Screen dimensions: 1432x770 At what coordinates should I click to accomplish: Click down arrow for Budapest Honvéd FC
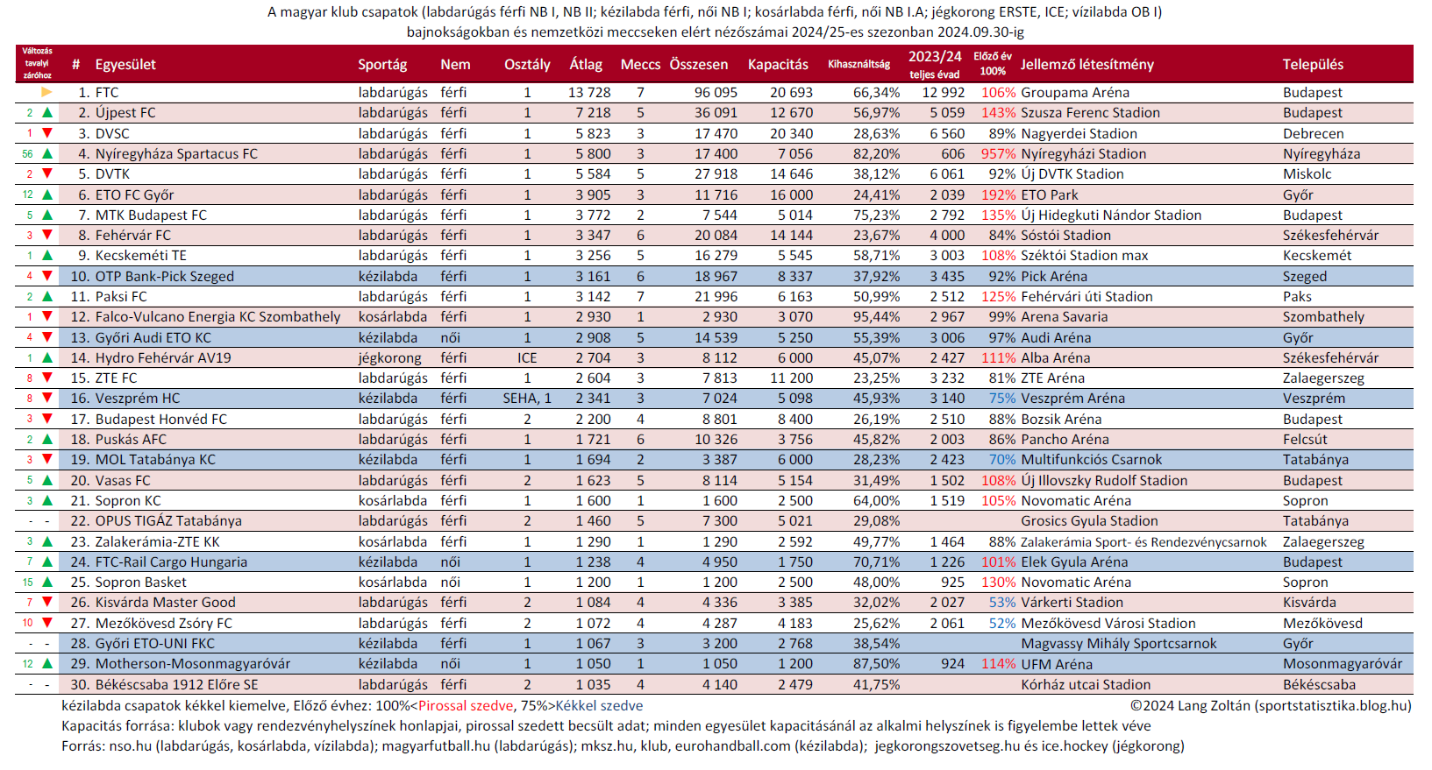point(47,419)
